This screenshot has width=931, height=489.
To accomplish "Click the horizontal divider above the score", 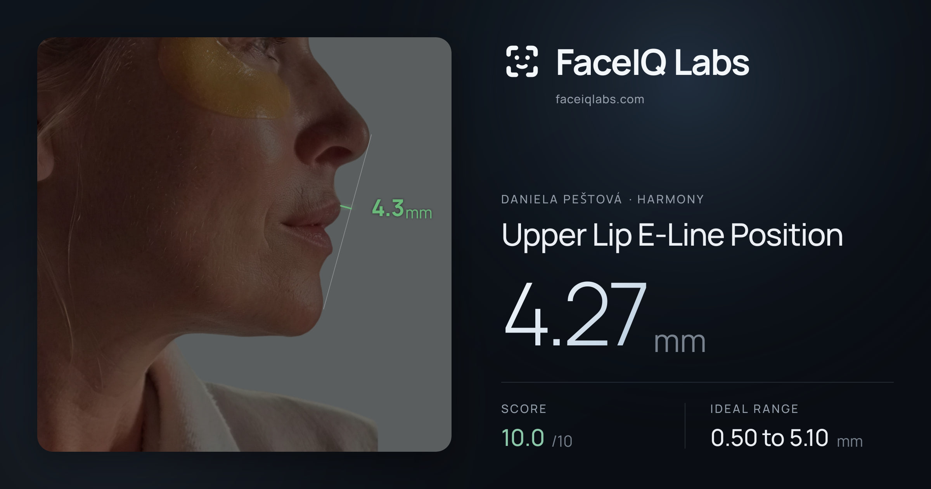I will click(x=697, y=382).
